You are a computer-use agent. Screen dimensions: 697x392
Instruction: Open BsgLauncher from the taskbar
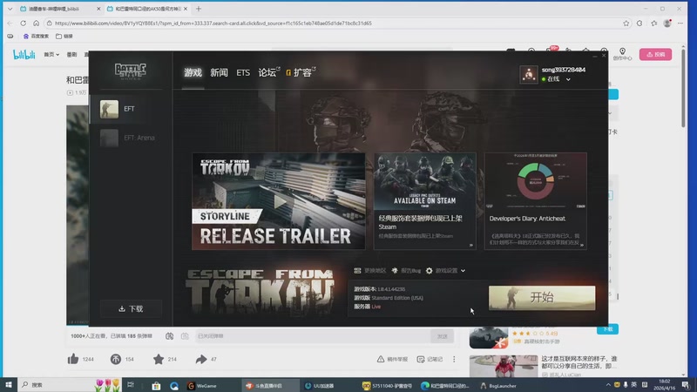497,385
